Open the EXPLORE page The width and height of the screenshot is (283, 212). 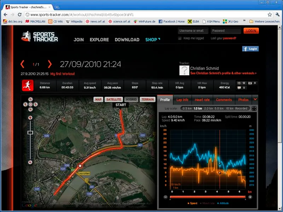[x=99, y=40]
